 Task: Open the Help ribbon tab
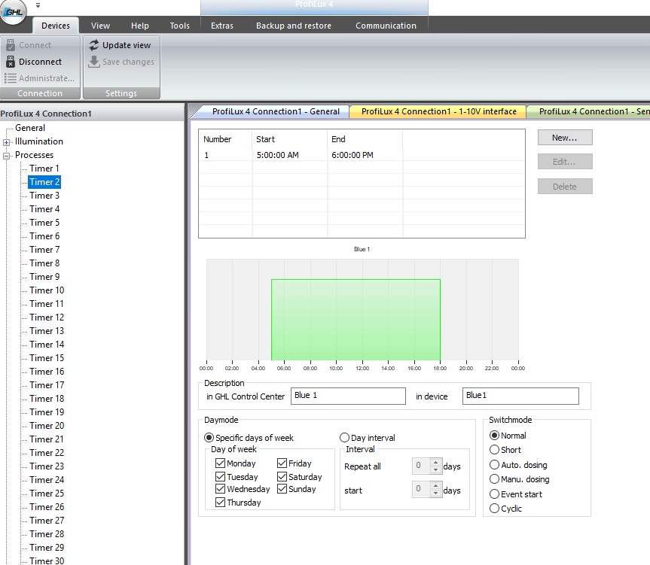click(x=139, y=26)
